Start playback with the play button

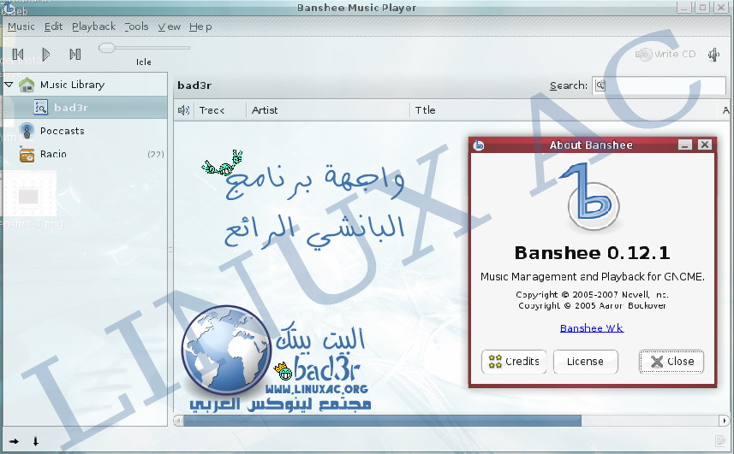pyautogui.click(x=46, y=54)
